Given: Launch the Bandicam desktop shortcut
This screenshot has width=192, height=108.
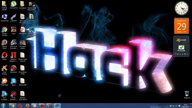Looking at the screenshot, I should point(13,69).
